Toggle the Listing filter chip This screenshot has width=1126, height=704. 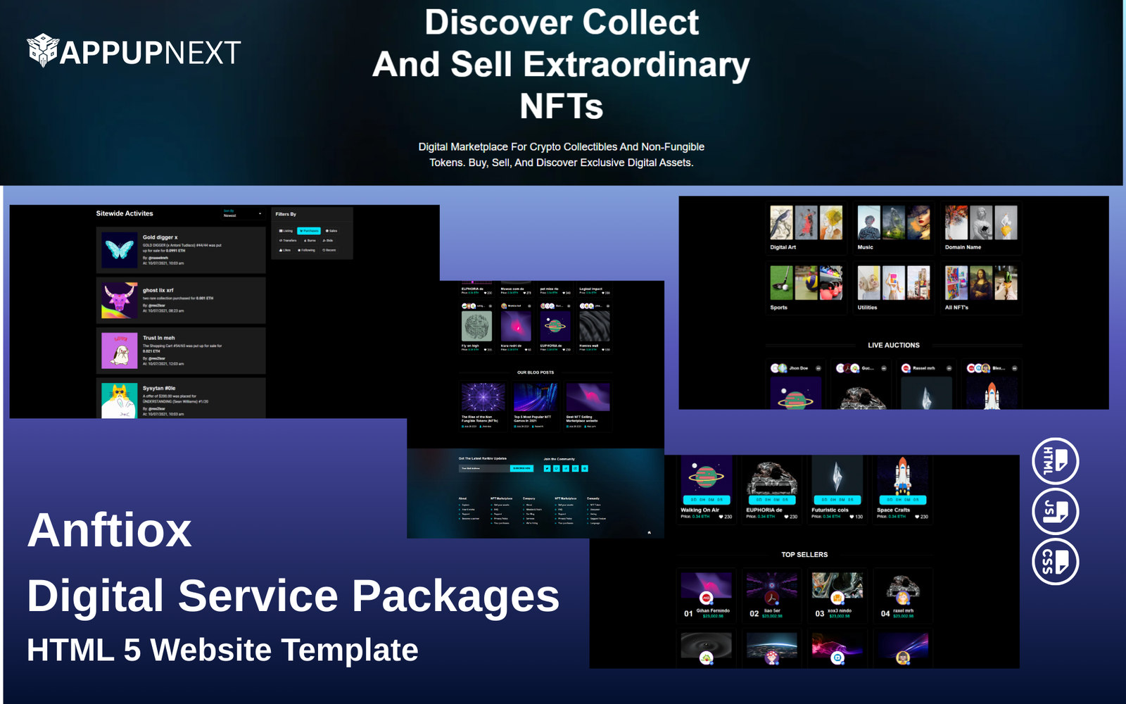286,231
